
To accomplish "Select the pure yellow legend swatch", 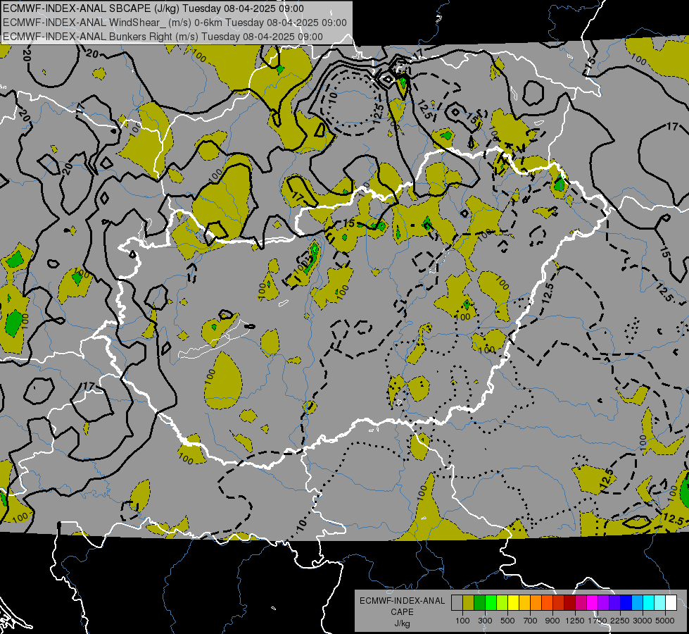I will (x=513, y=603).
